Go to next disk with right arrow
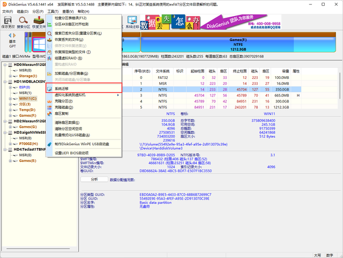 click(x=14, y=35)
